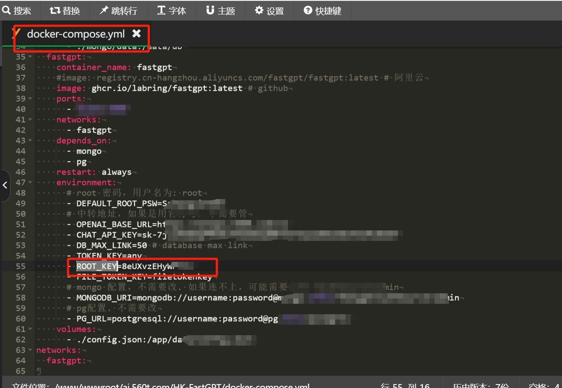Image resolution: width=562 pixels, height=388 pixels.
Task: Select the docker-compose.yml tab
Action: 75,34
